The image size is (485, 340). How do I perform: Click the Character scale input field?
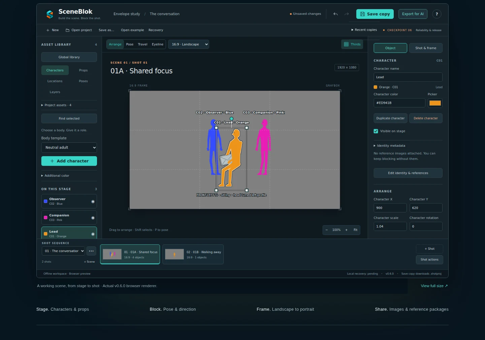390,226
